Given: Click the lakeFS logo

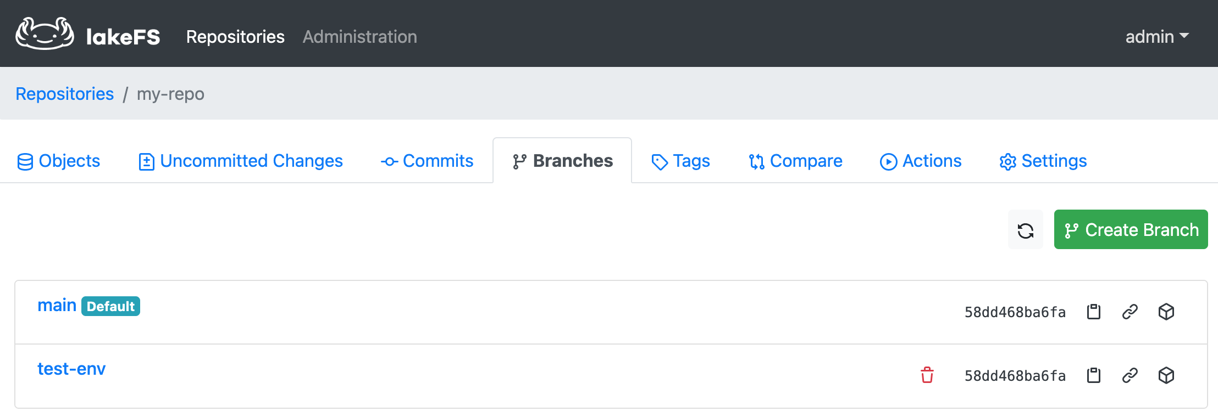Looking at the screenshot, I should pos(88,35).
